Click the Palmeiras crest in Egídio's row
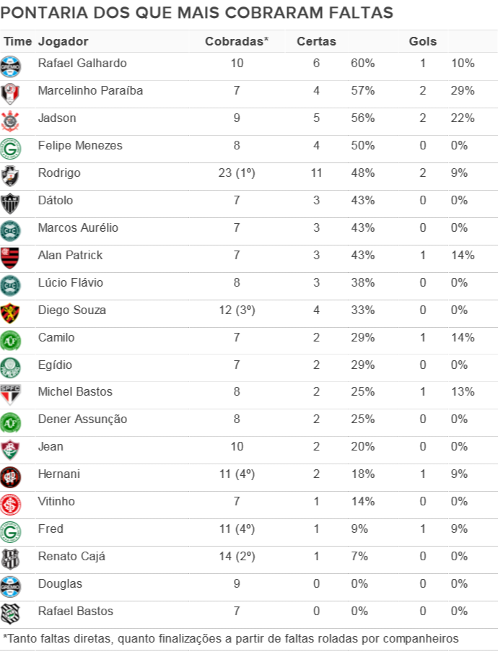 click(11, 367)
